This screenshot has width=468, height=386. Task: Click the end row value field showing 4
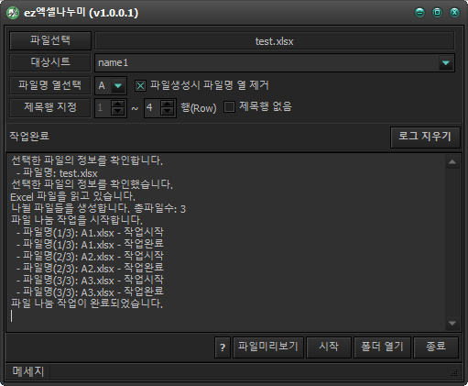152,107
